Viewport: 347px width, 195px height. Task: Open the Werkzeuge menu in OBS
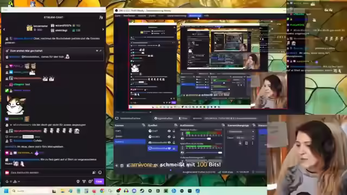click(195, 16)
